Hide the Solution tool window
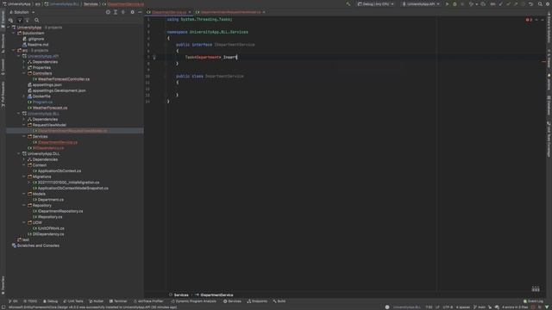Screen dimensions: 552x310 click(x=140, y=12)
